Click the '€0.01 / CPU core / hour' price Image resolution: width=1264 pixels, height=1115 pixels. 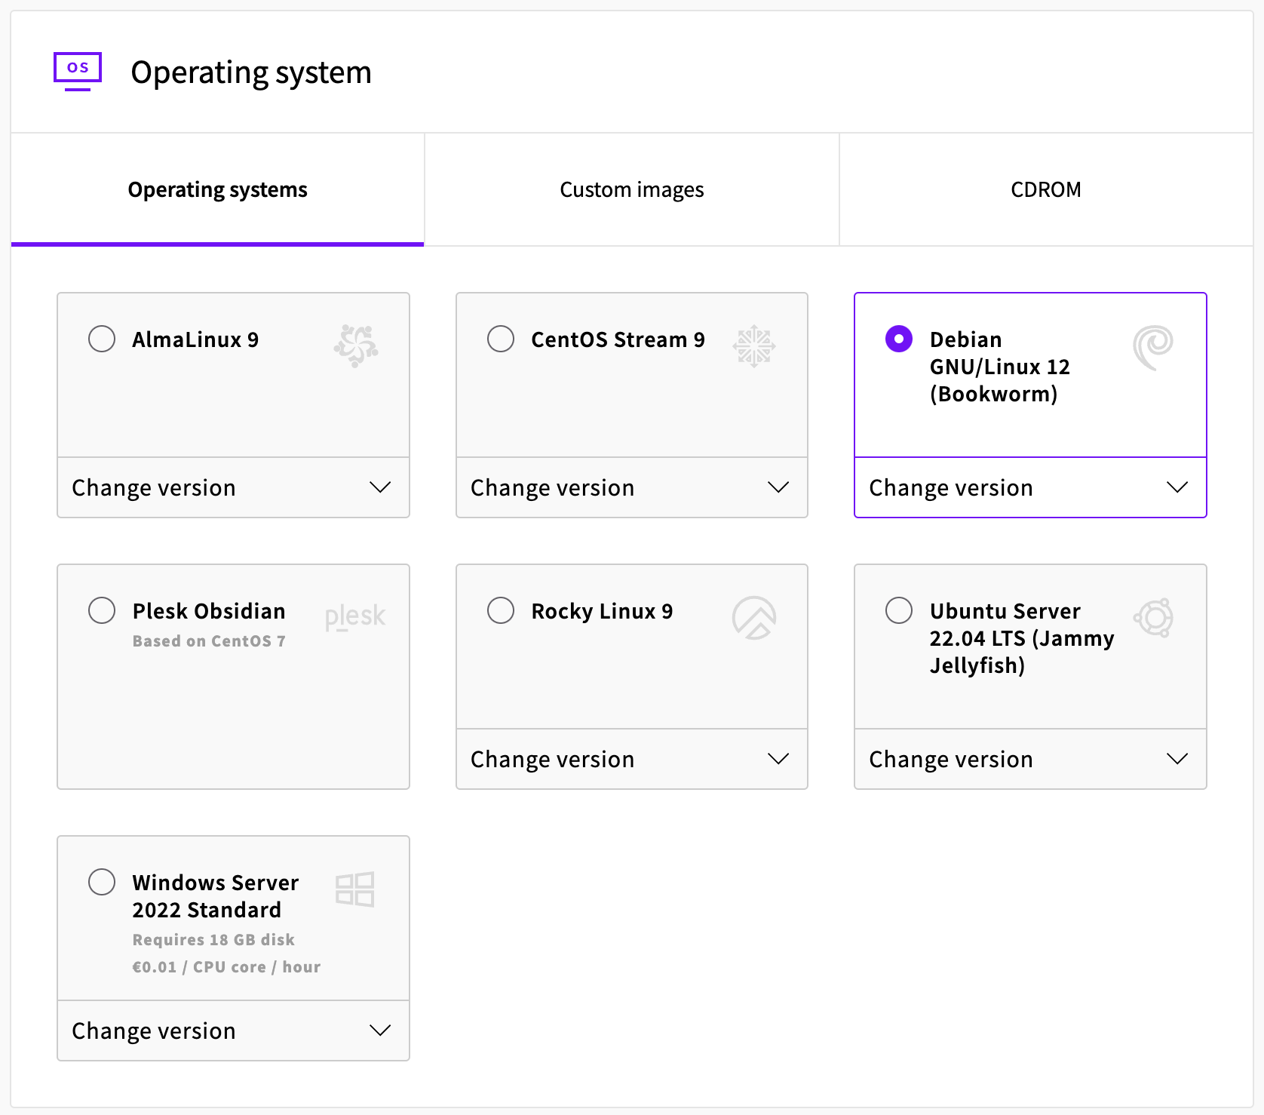click(226, 967)
